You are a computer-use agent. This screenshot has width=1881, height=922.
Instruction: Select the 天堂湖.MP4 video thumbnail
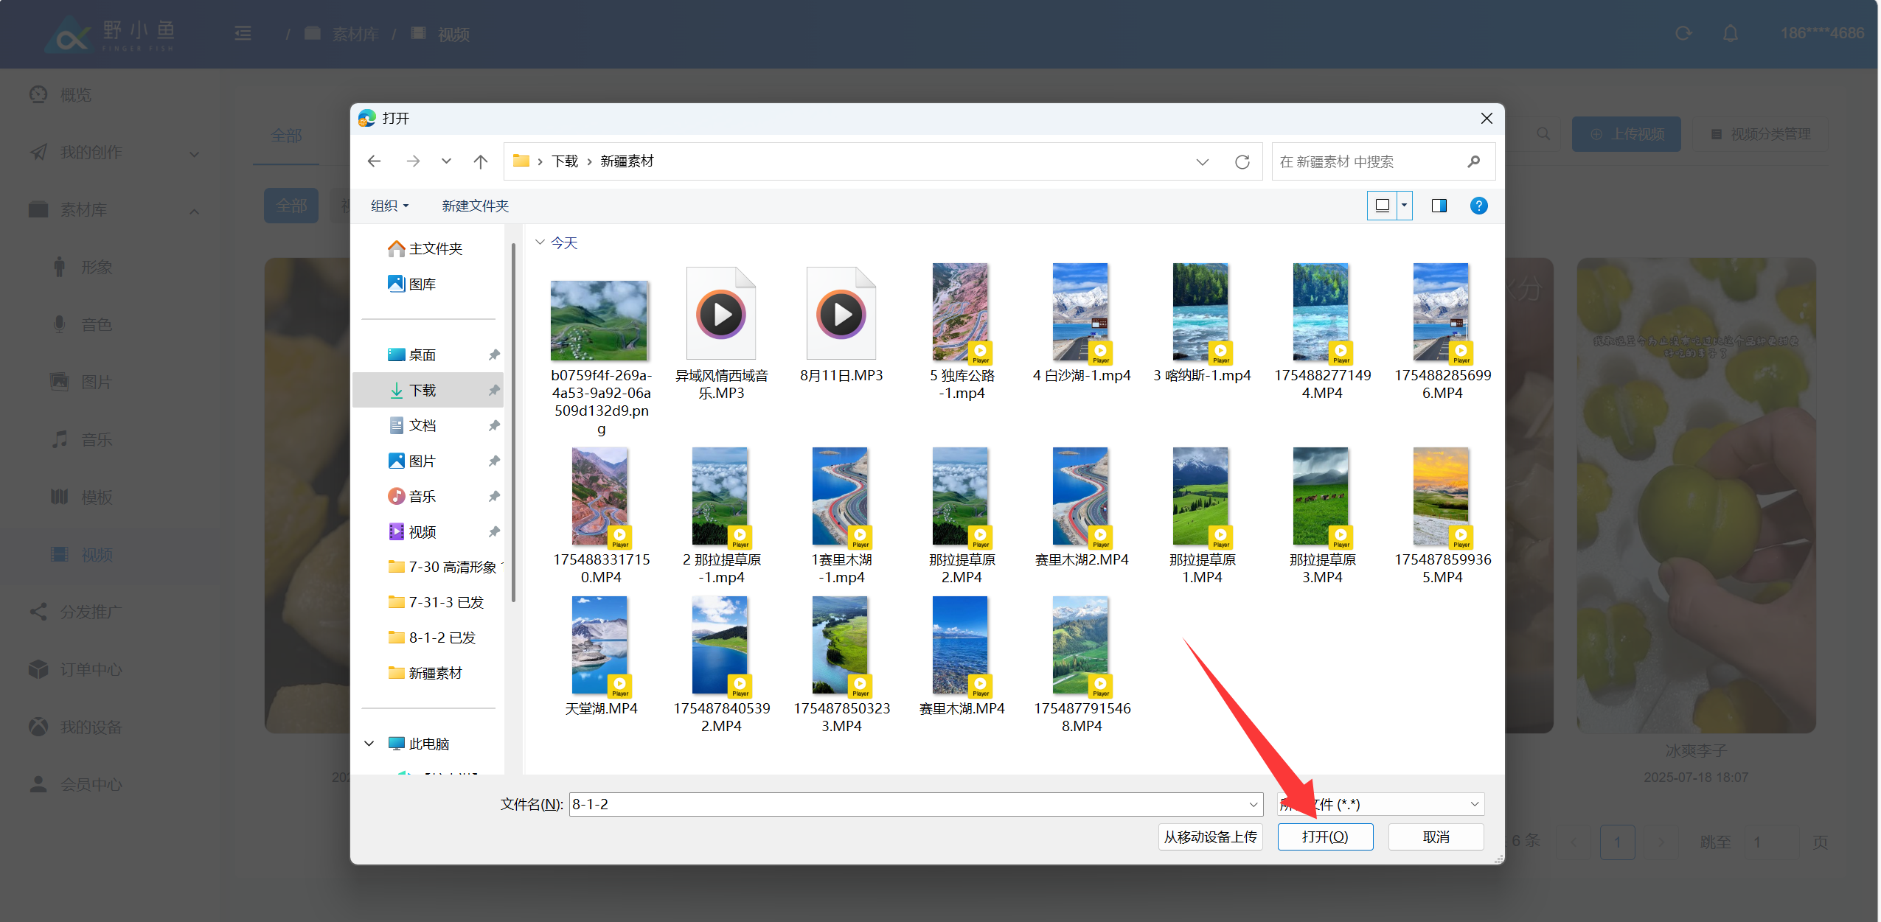tap(599, 646)
